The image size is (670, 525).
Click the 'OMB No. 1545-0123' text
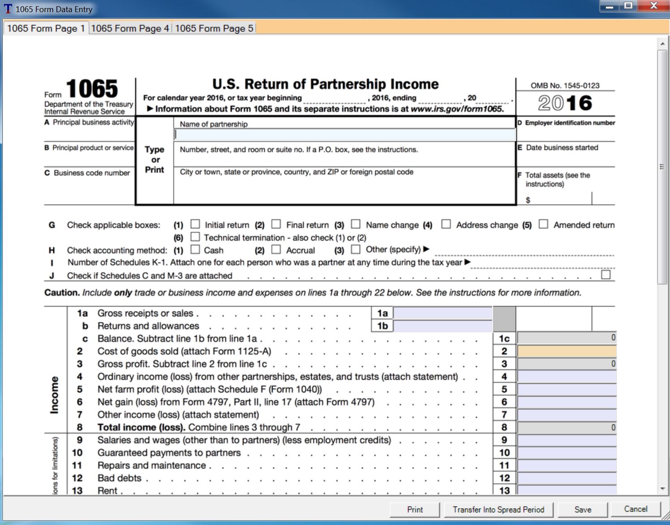(x=565, y=85)
